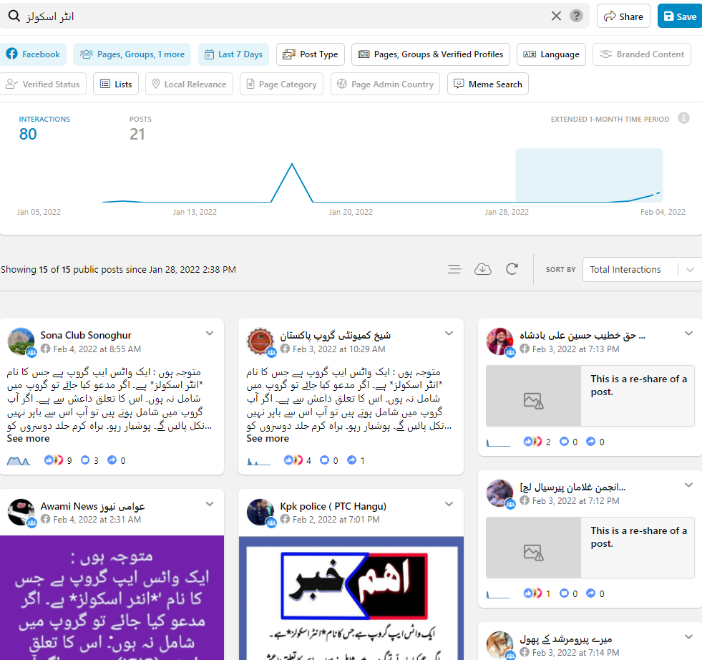This screenshot has width=702, height=660.
Task: Expand the Last 7 Days date filter
Action: (x=233, y=54)
